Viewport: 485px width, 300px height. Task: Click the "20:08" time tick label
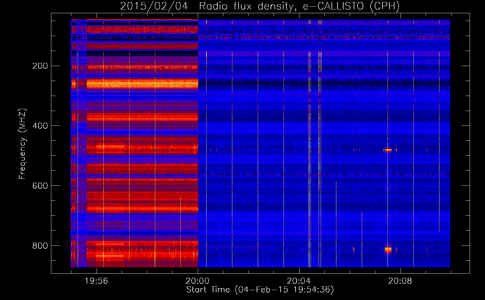click(400, 281)
